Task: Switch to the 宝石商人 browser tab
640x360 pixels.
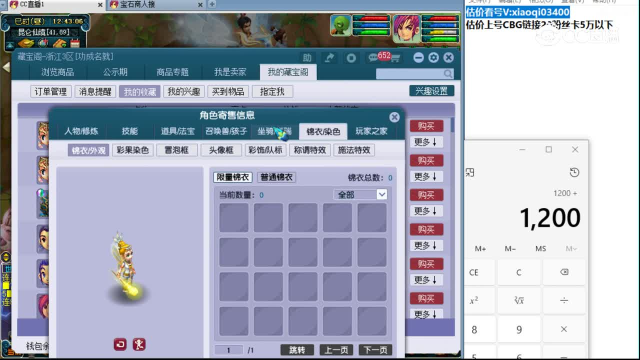Action: tap(145, 5)
